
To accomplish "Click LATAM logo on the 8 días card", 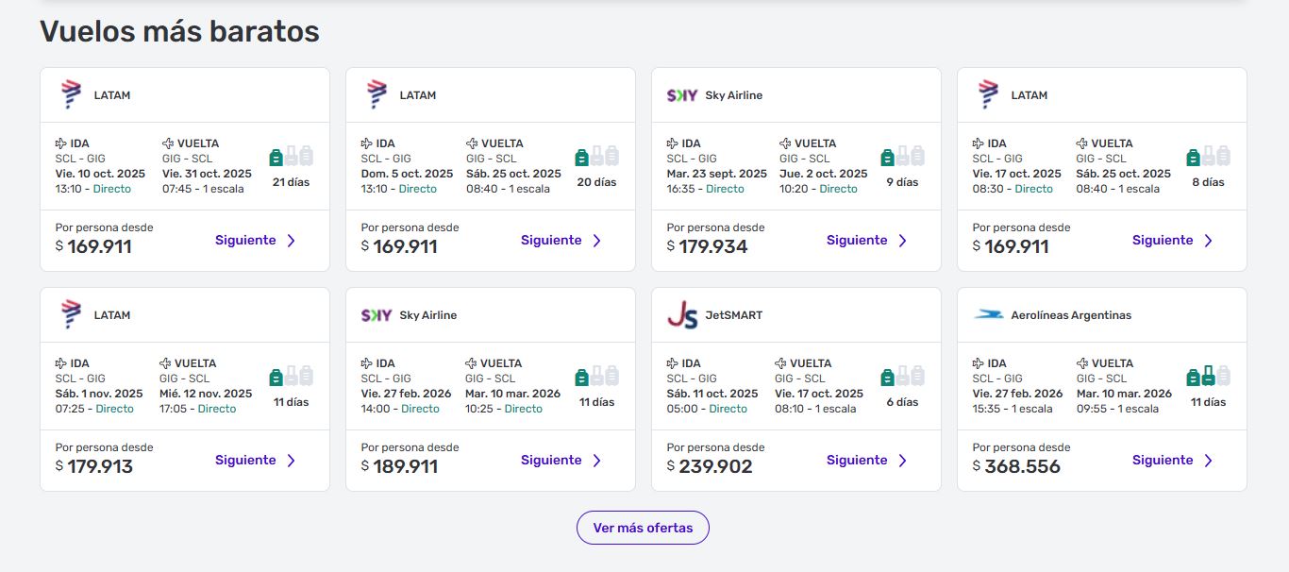I will click(988, 95).
